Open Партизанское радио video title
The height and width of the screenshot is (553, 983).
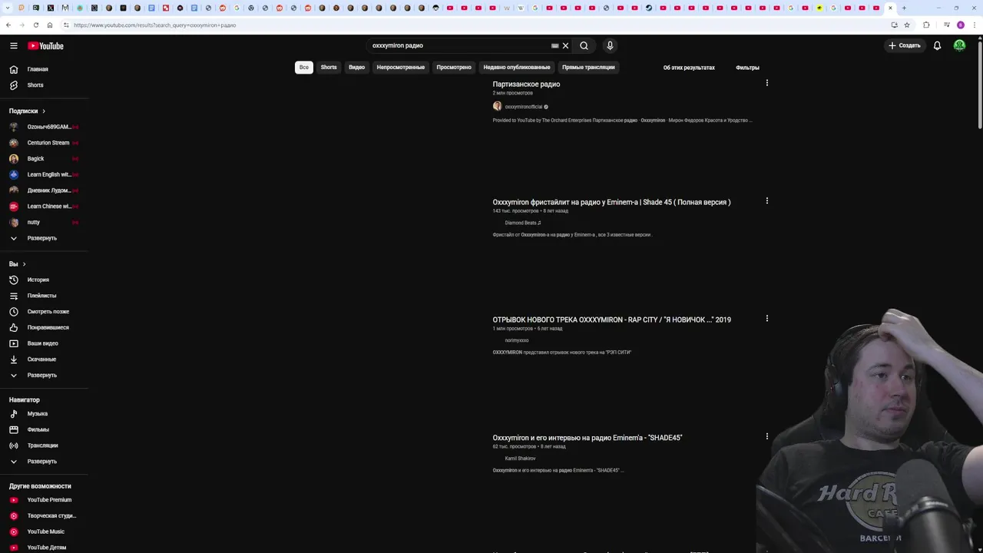[526, 84]
